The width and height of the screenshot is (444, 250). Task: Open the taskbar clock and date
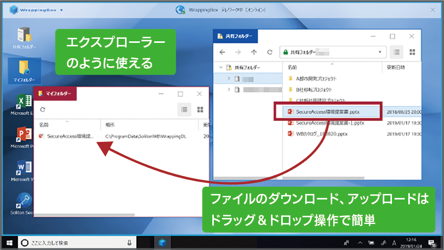coord(411,243)
